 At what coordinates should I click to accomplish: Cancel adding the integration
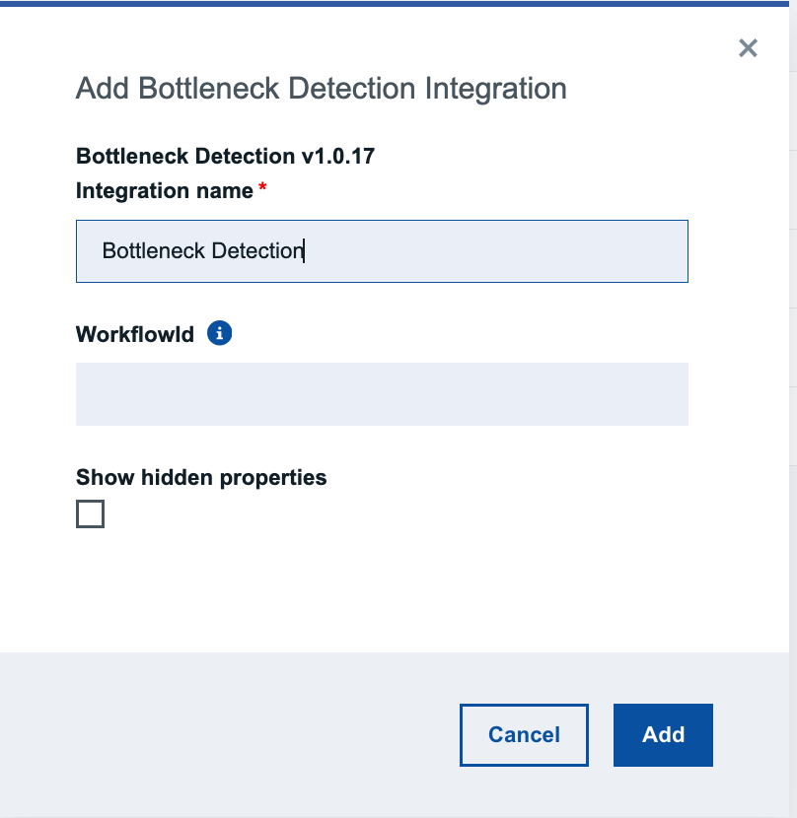coord(524,735)
